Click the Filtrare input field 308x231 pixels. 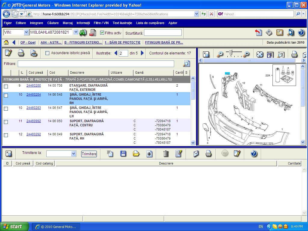tap(96, 64)
